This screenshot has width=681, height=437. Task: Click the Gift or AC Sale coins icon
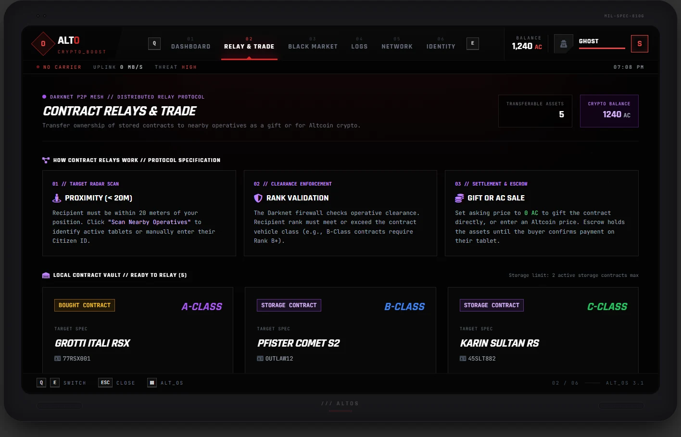[x=459, y=198]
